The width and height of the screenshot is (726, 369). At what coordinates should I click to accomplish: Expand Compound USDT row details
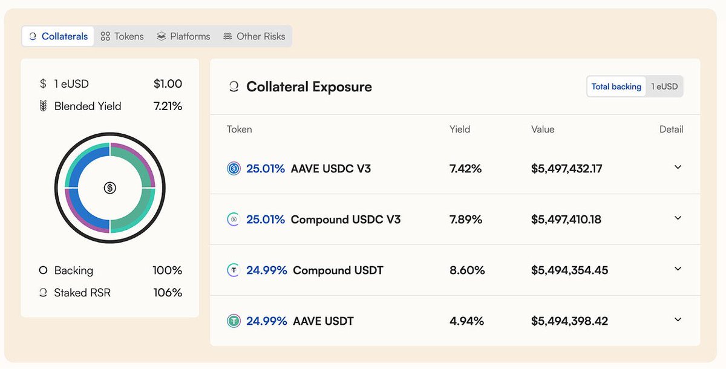pyautogui.click(x=678, y=269)
